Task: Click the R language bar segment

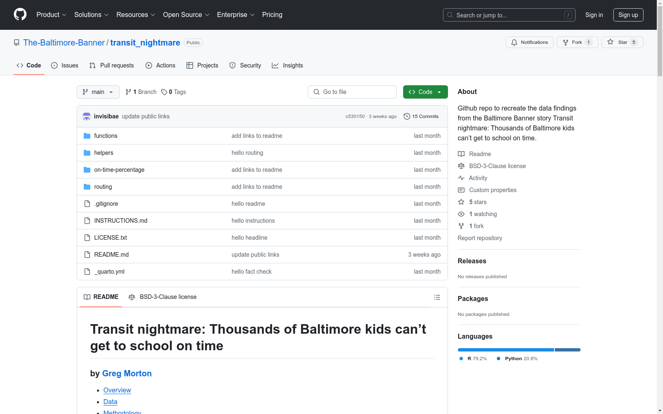Action: tap(506, 350)
